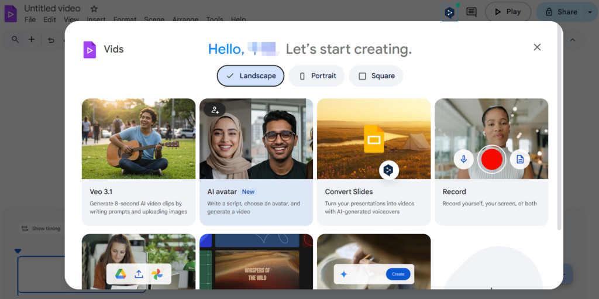Click the document icon on the Record card
The height and width of the screenshot is (299, 599).
(519, 159)
